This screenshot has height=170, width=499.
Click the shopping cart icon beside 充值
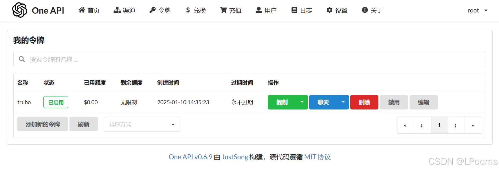pyautogui.click(x=223, y=10)
